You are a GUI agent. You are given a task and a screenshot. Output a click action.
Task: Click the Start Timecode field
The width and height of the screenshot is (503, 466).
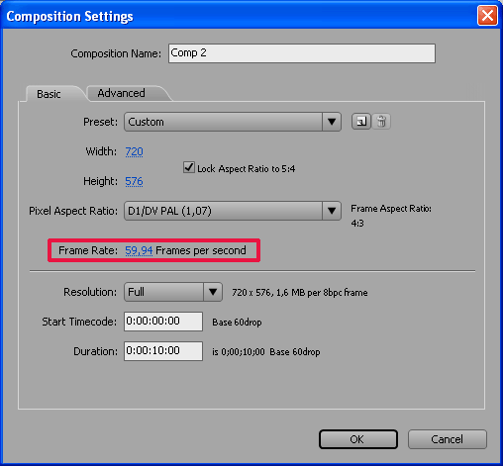pyautogui.click(x=163, y=322)
